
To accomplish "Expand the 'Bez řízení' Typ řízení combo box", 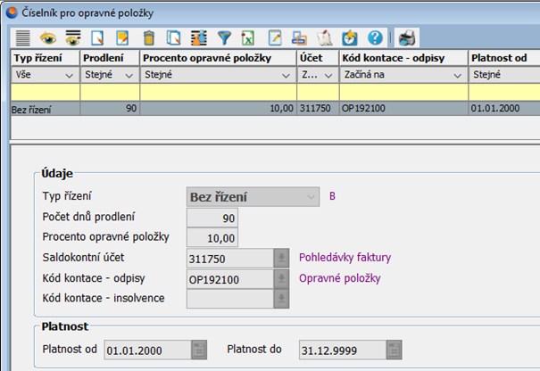I will [310, 196].
